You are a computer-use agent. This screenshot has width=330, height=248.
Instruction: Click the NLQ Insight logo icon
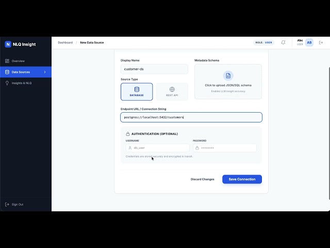tap(8, 44)
